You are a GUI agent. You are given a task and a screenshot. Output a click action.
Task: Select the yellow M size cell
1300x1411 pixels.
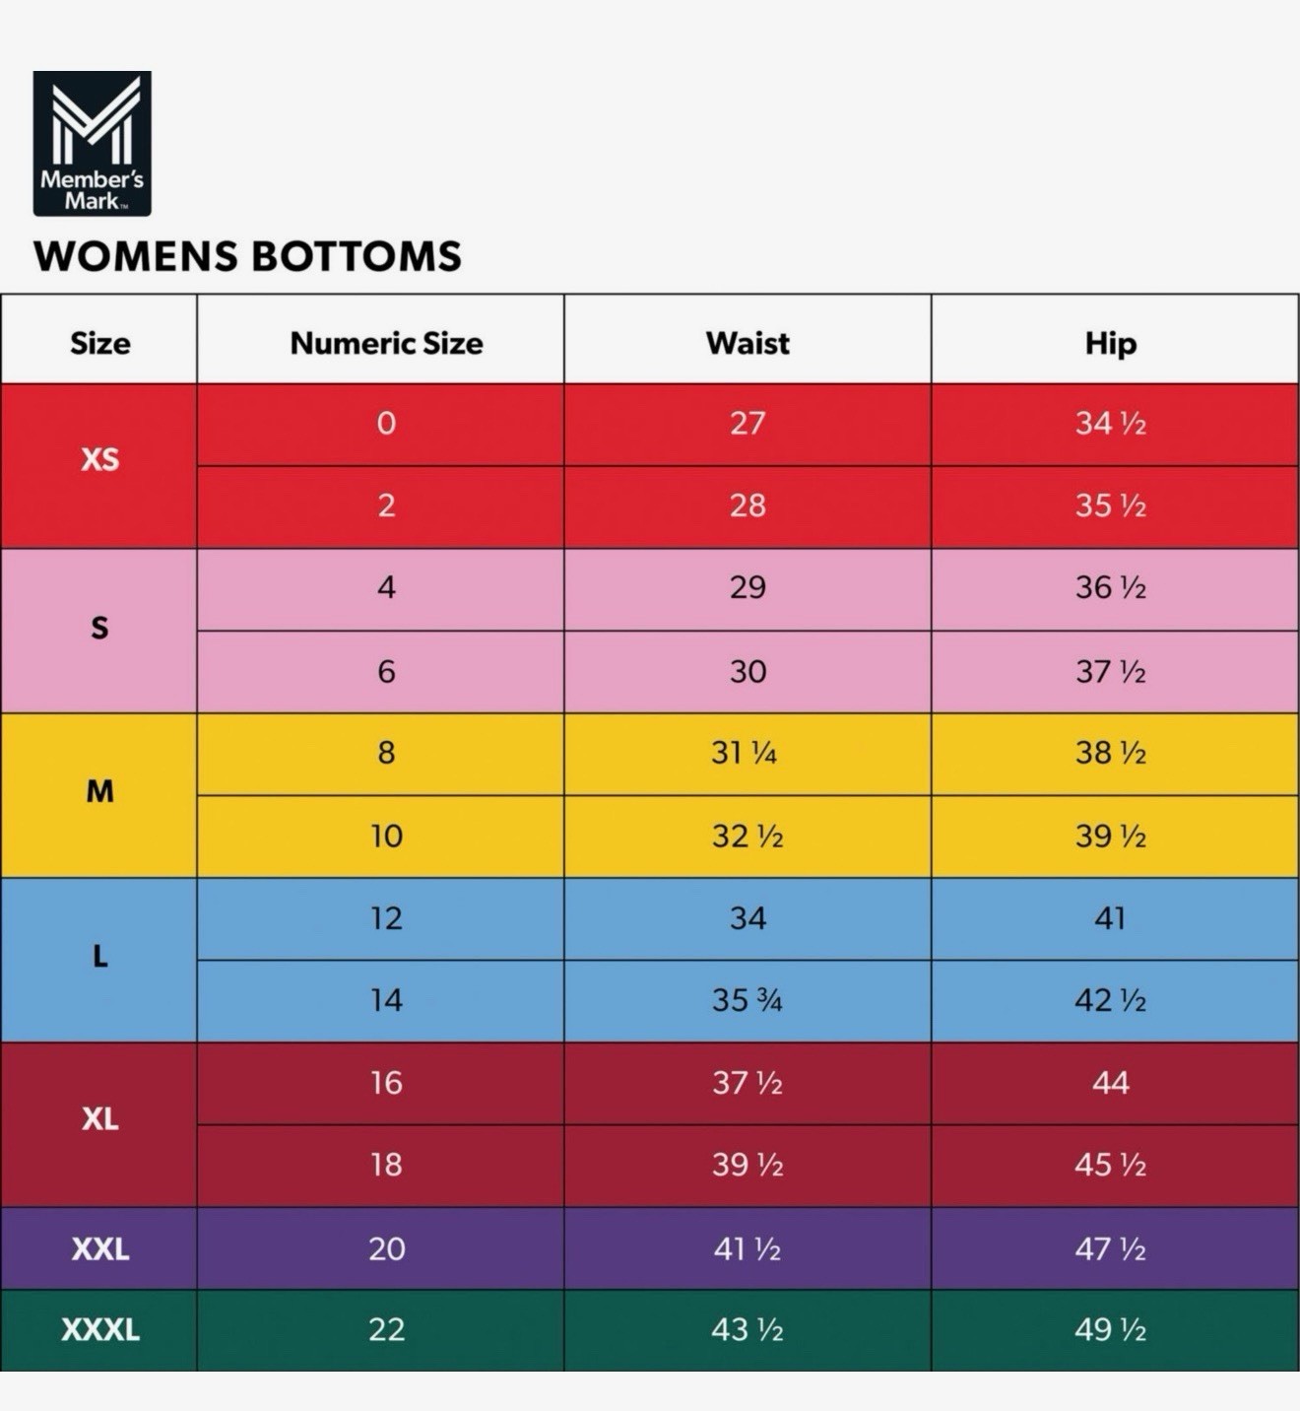tap(99, 791)
